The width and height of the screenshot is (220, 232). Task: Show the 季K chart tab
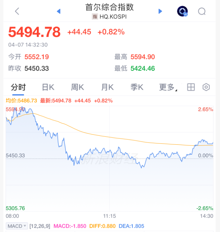[137, 87]
